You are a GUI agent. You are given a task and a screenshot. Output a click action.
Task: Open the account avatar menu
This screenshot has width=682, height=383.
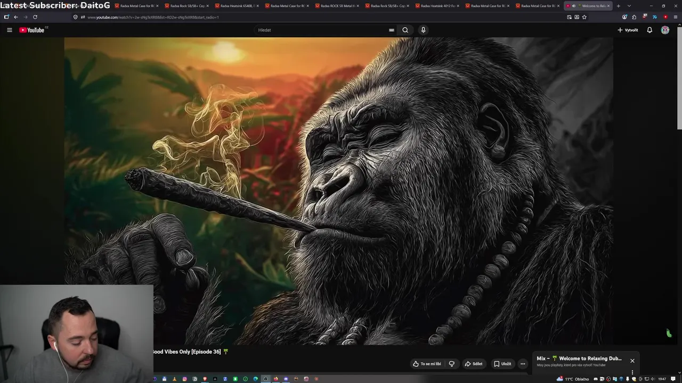(665, 30)
